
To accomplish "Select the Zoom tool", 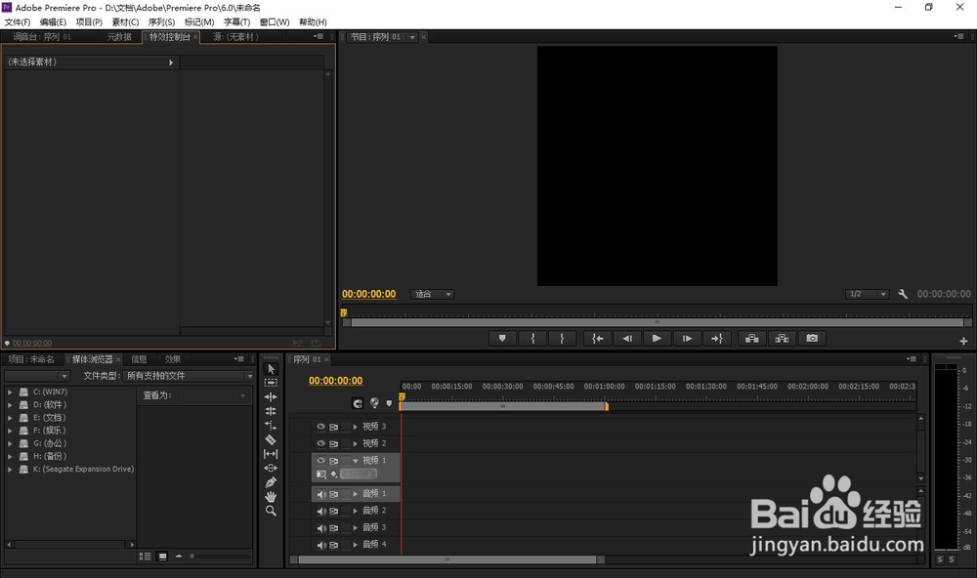I will pyautogui.click(x=271, y=511).
